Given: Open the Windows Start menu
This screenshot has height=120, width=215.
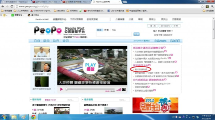Looking at the screenshot, I should point(4,117).
